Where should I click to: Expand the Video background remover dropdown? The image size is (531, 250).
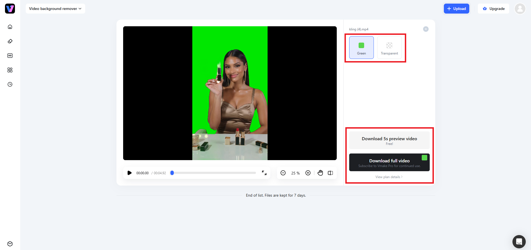(55, 9)
